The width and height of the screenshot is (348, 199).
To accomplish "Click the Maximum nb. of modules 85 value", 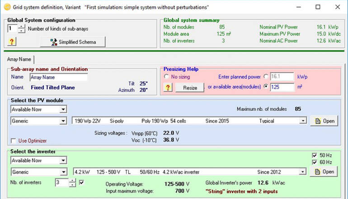I will (x=298, y=109).
